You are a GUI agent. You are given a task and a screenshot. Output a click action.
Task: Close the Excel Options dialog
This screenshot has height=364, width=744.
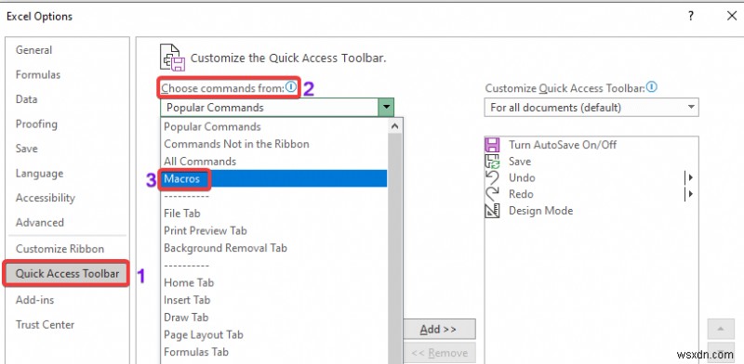[732, 16]
